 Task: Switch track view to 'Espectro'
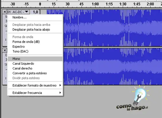[35, 47]
